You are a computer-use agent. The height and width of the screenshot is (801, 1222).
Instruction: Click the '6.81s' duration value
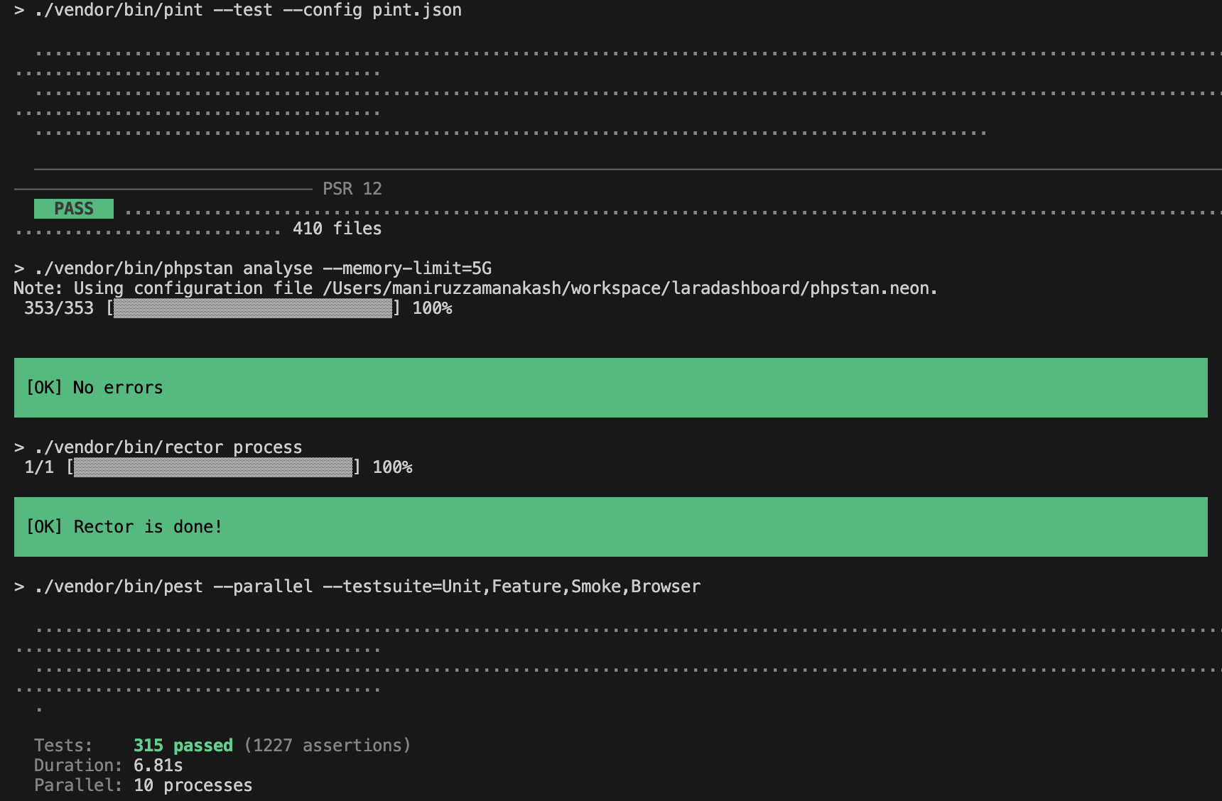coord(158,765)
